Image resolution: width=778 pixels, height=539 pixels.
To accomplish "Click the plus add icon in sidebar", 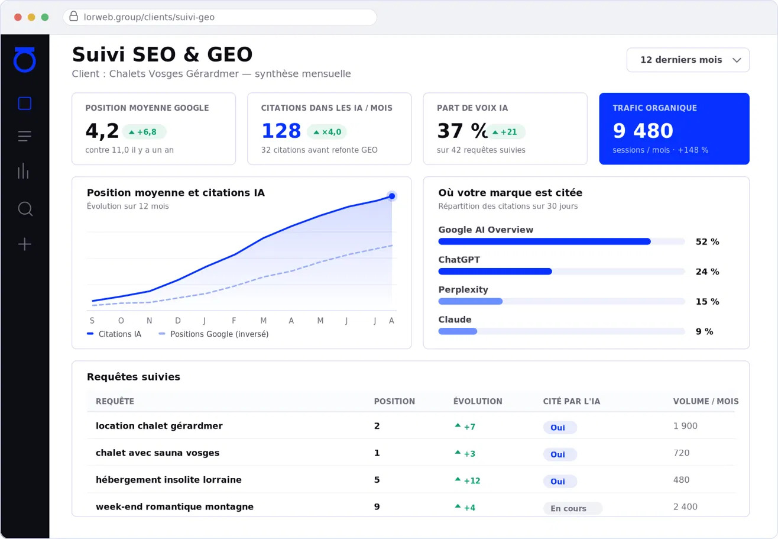I will pos(25,244).
